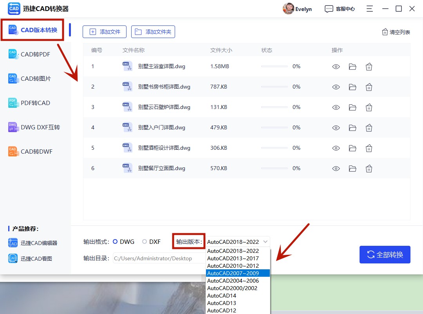Select DXF as the output format

click(x=144, y=241)
